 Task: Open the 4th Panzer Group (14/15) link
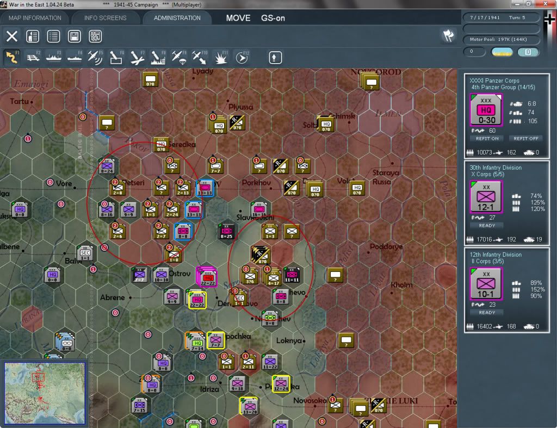click(503, 88)
